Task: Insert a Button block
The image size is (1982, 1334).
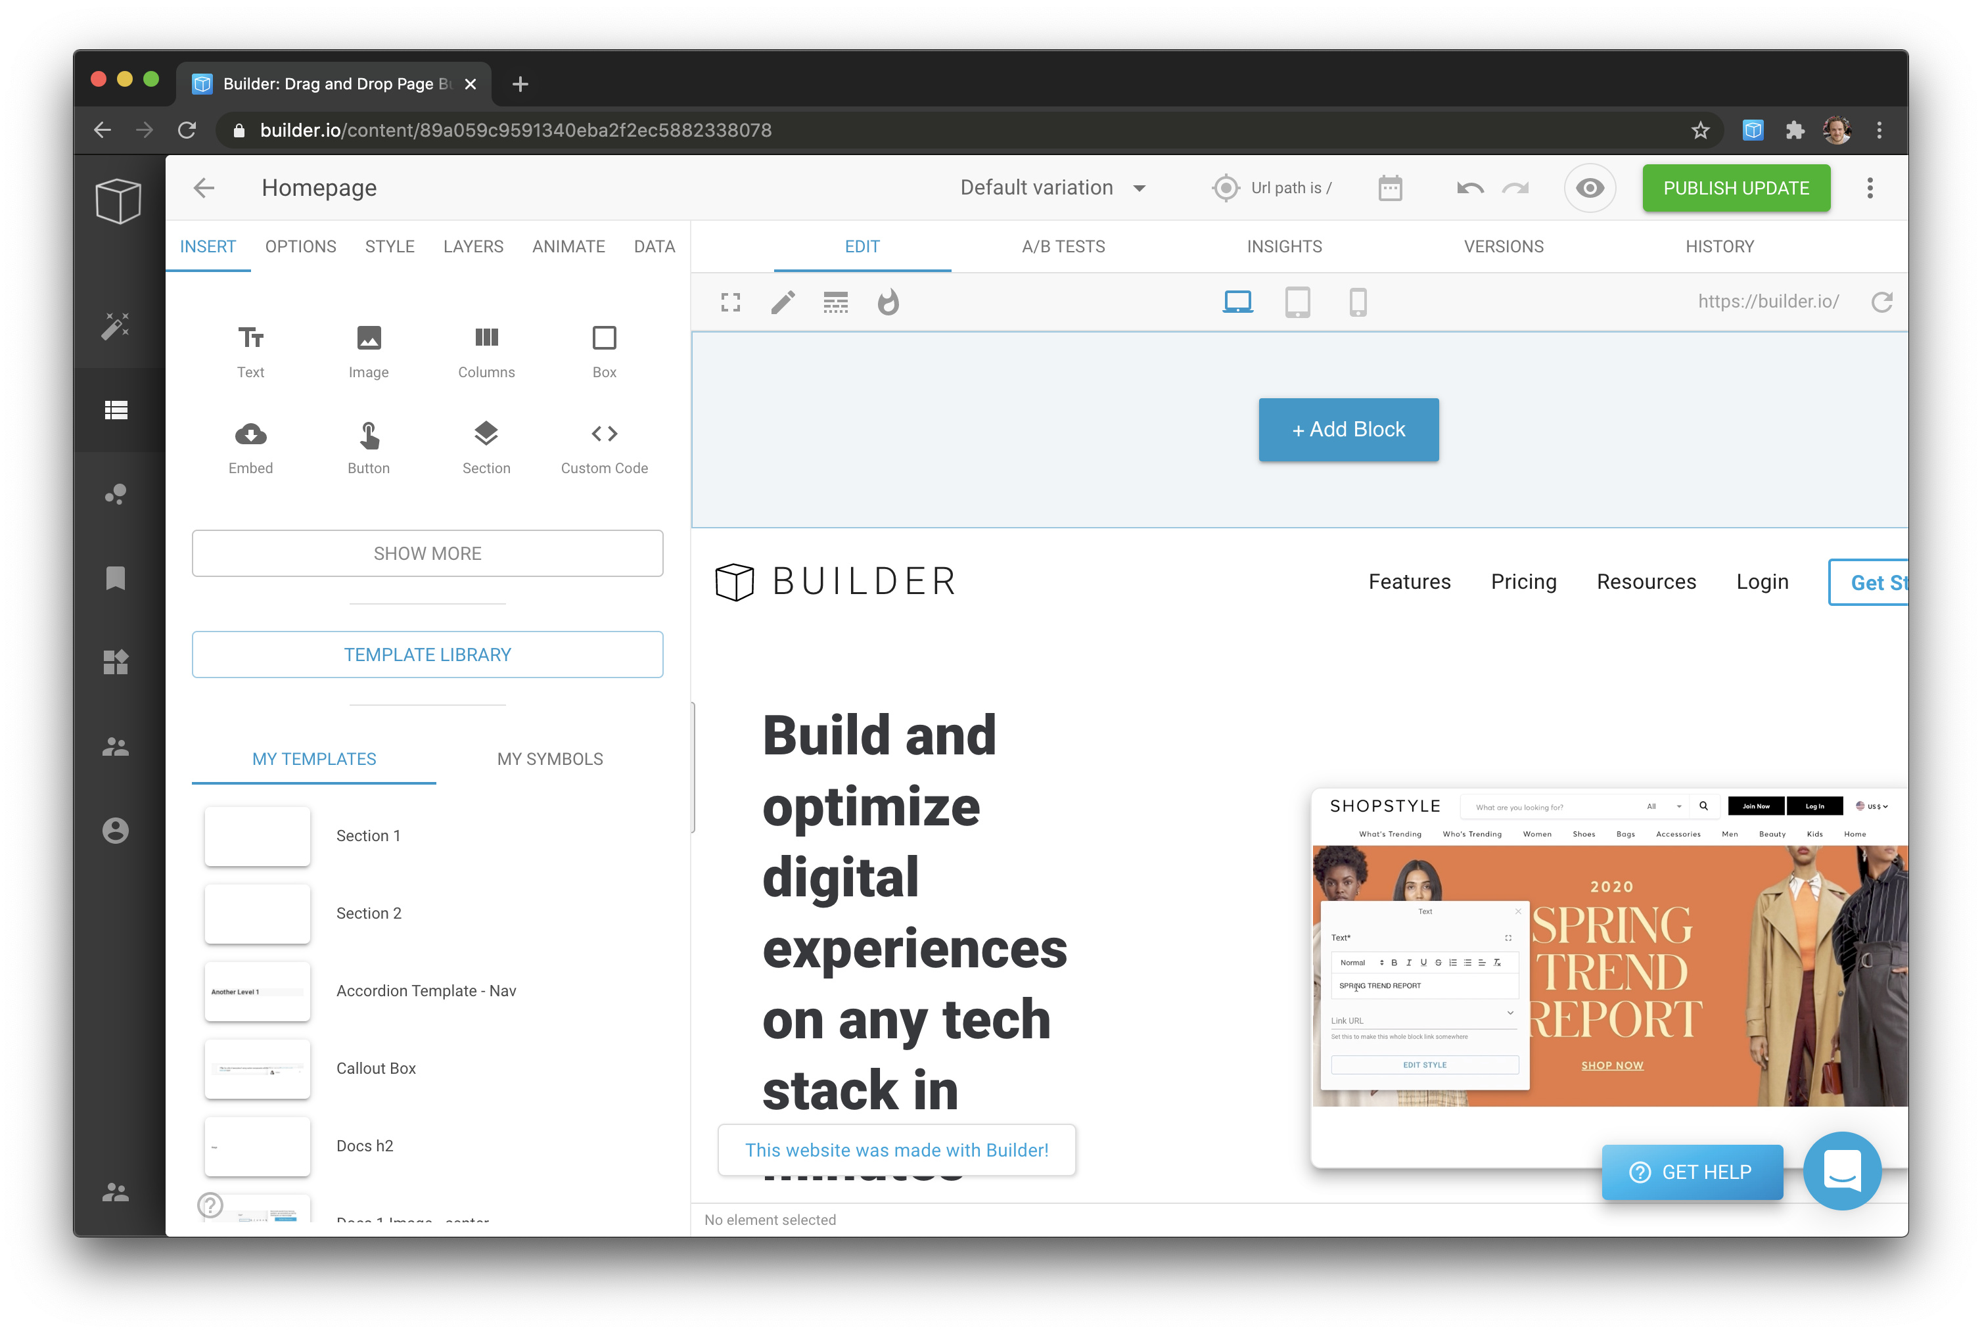Action: click(x=368, y=448)
